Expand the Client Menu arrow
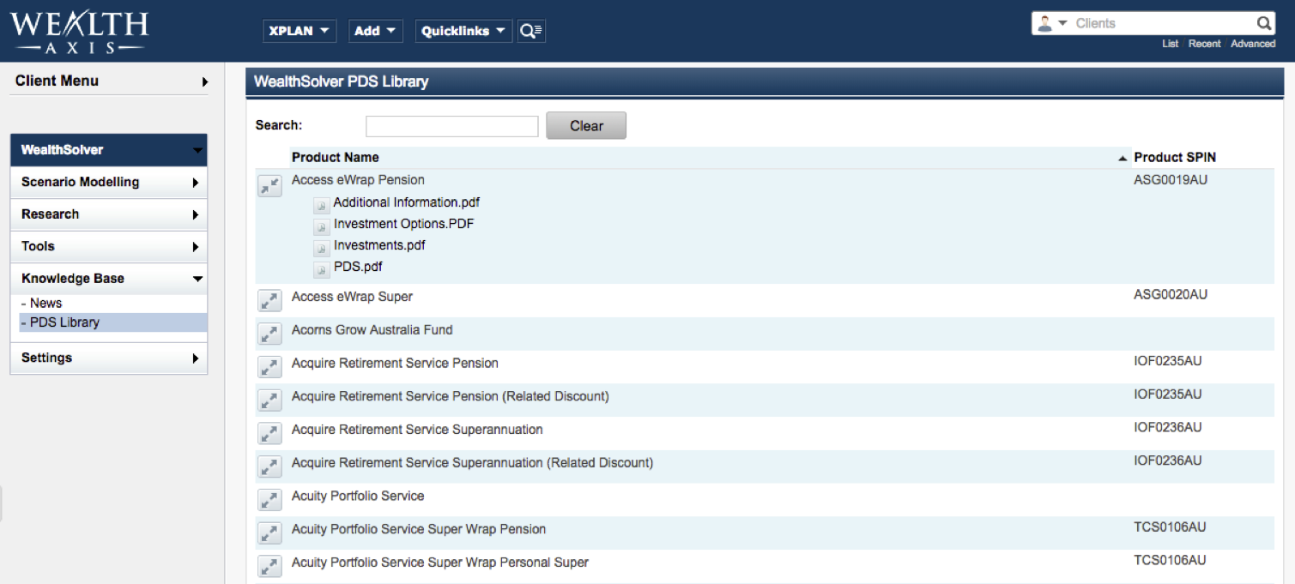The width and height of the screenshot is (1295, 584). (x=205, y=82)
